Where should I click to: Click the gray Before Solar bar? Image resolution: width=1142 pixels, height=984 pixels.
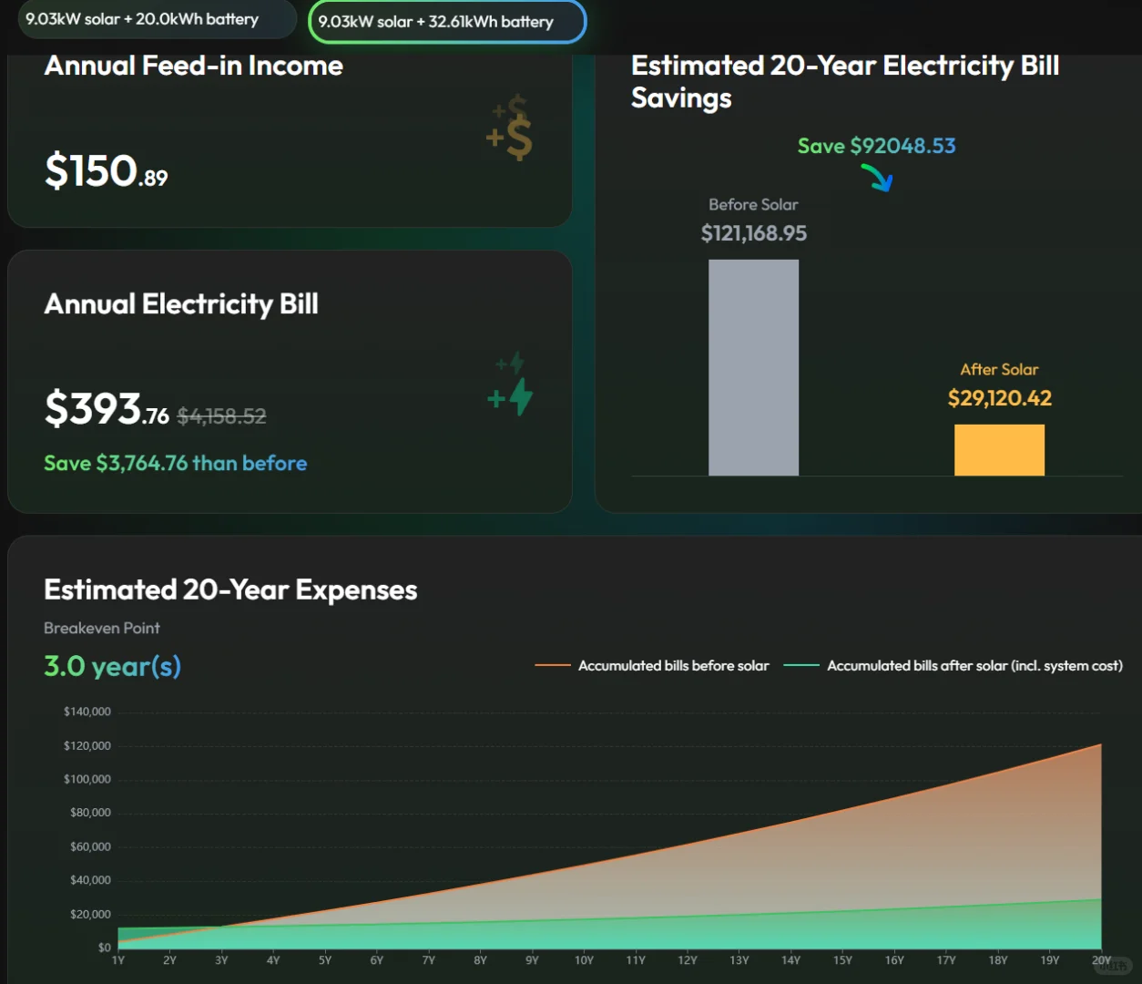coord(753,367)
